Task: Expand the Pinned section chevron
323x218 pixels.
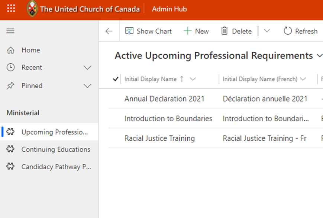Action: pos(87,86)
